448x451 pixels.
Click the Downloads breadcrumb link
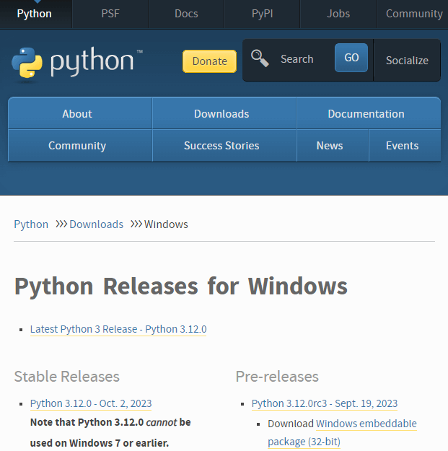point(96,224)
